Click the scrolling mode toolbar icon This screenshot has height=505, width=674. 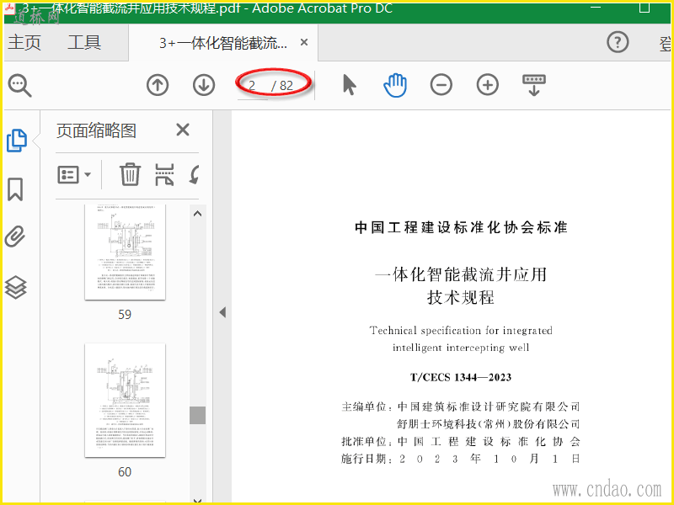tap(534, 85)
